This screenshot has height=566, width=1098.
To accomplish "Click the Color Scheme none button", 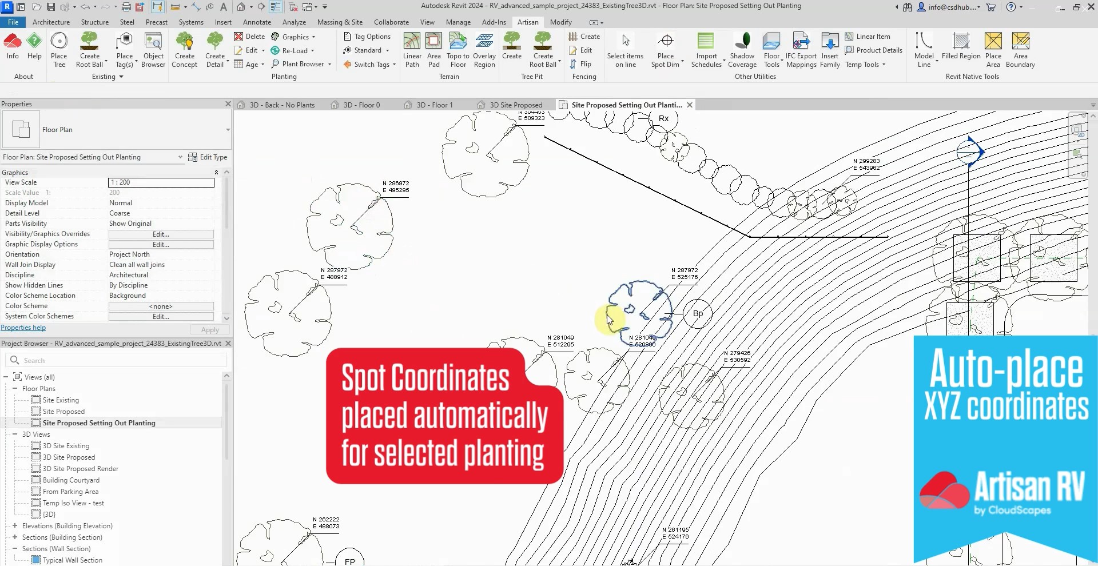I will [x=161, y=306].
